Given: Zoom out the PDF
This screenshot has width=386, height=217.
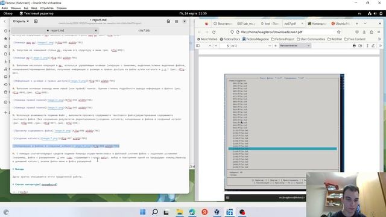Looking at the screenshot, I should click(270, 46).
